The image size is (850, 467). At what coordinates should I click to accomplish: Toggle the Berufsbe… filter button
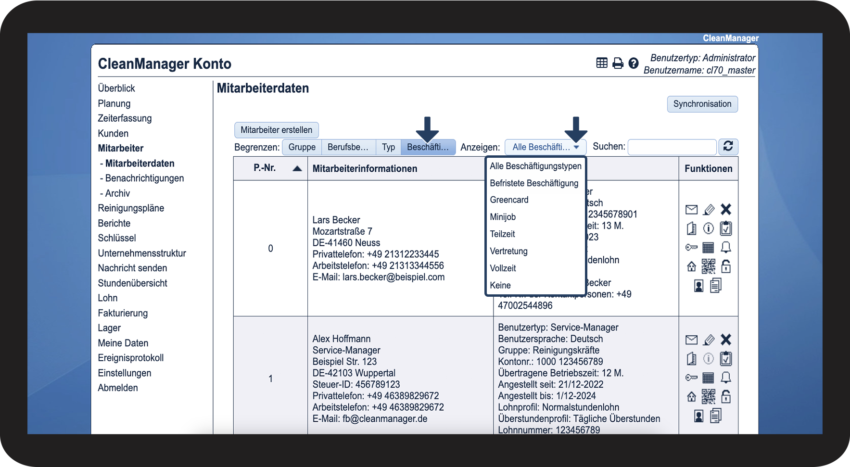[348, 147]
